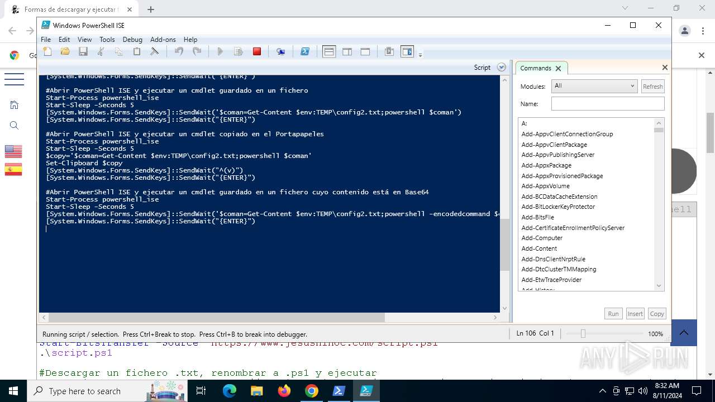Click the Run button in Commands pane
The width and height of the screenshot is (715, 402).
click(613, 314)
